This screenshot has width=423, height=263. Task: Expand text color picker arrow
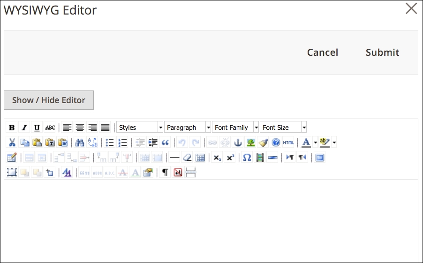[x=315, y=143]
